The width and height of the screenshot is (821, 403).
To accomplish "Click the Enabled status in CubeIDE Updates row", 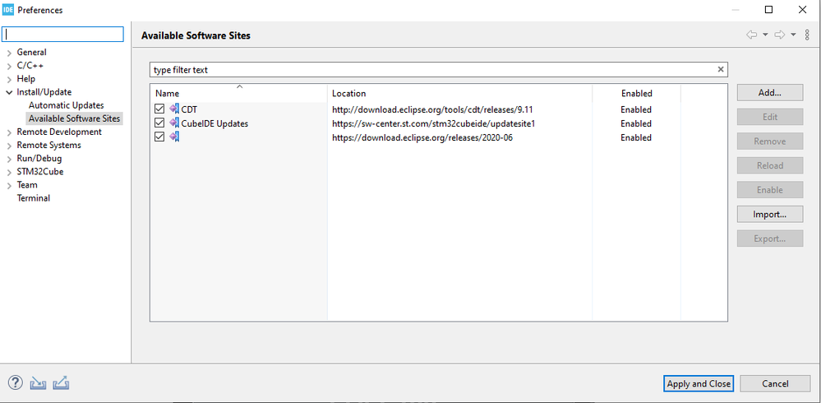I will (x=636, y=123).
